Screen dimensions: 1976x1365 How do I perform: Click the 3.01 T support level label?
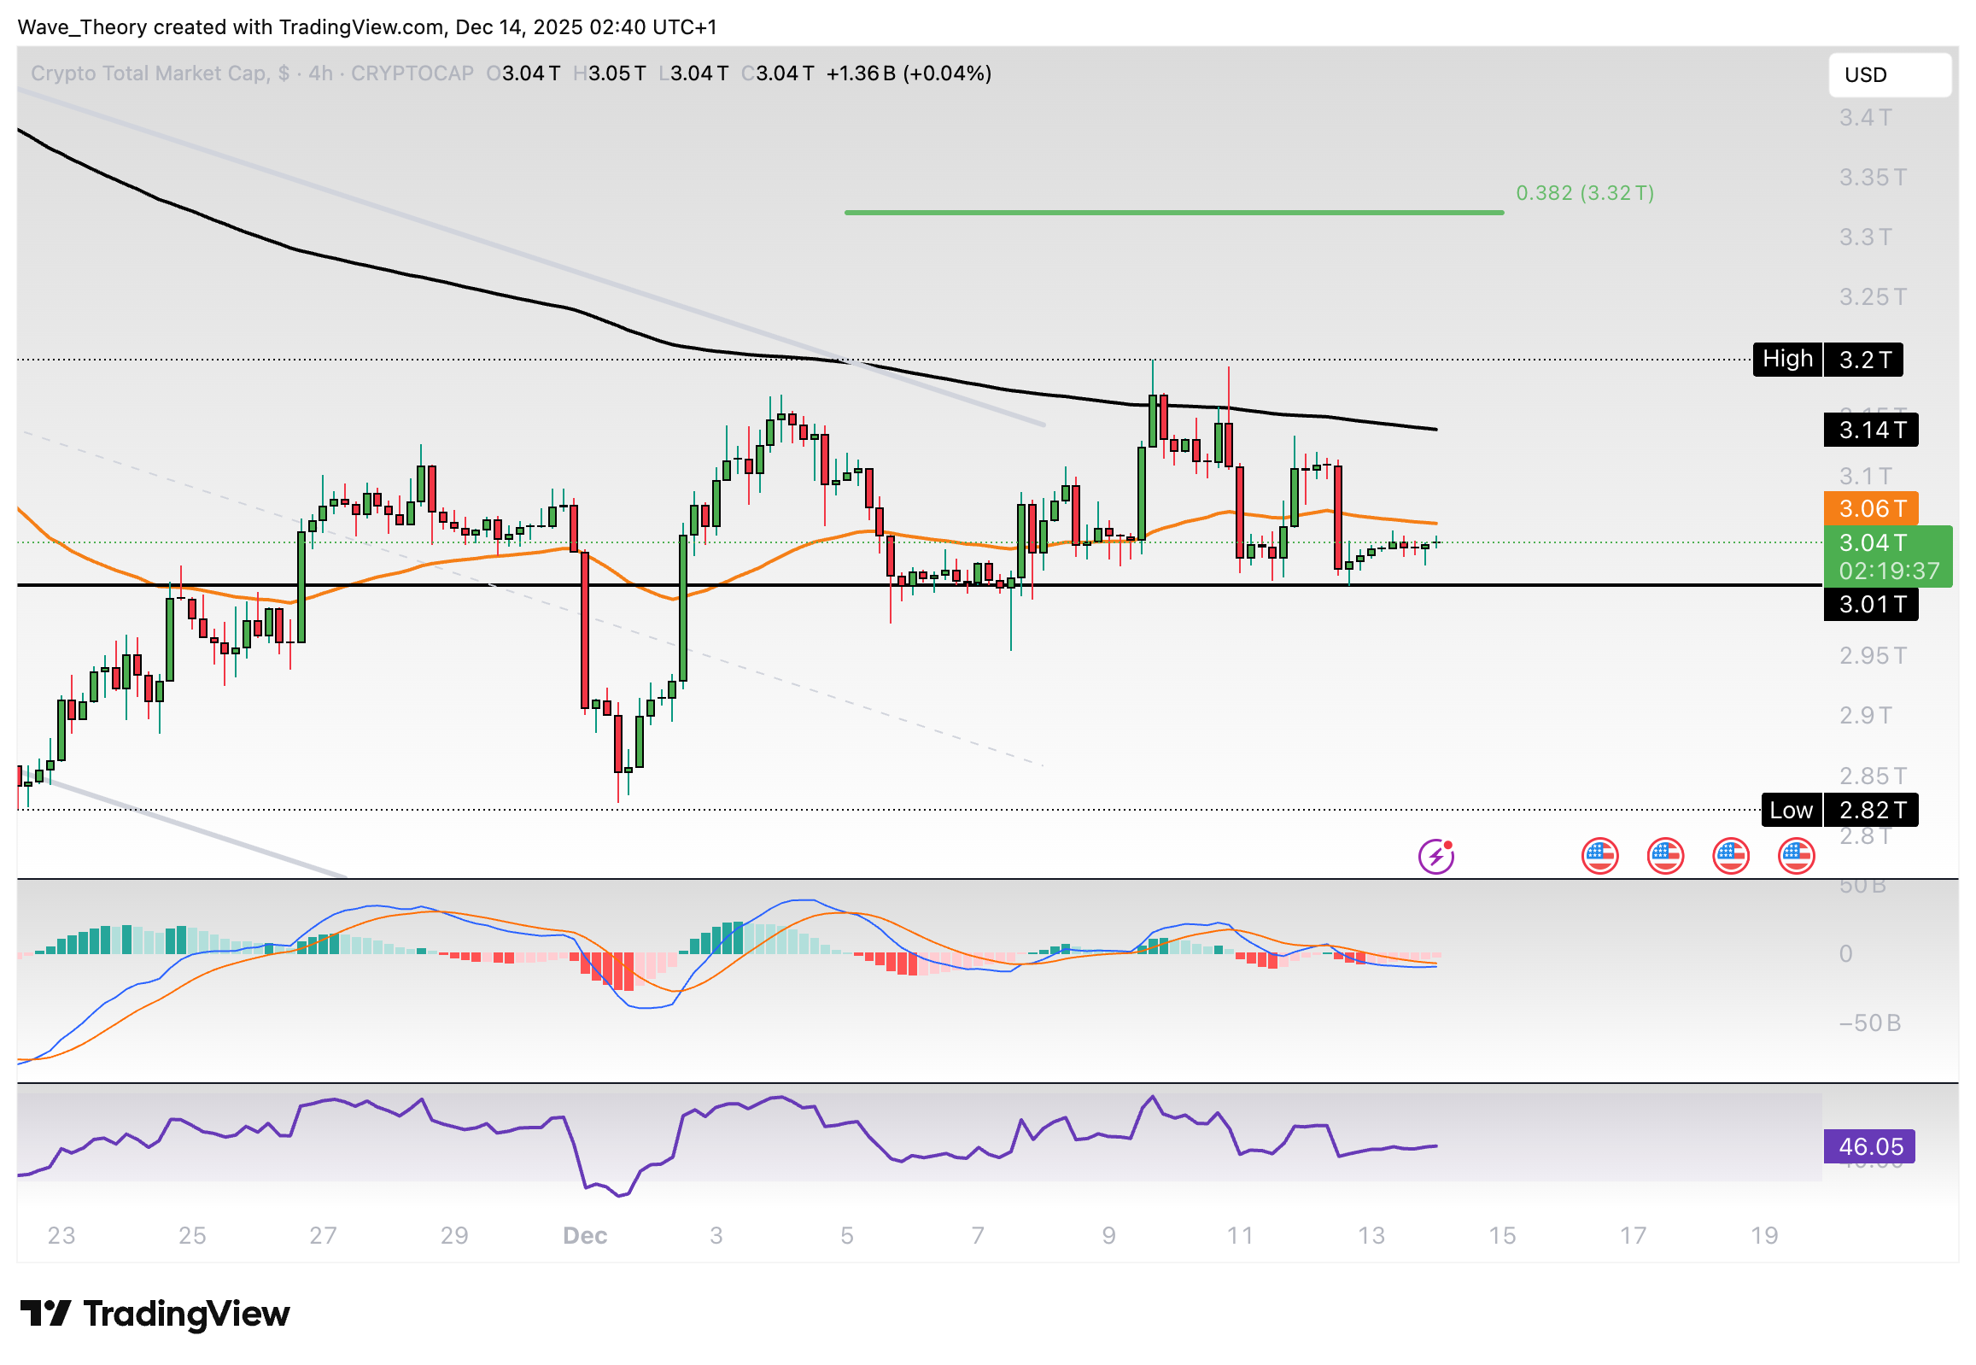point(1870,605)
